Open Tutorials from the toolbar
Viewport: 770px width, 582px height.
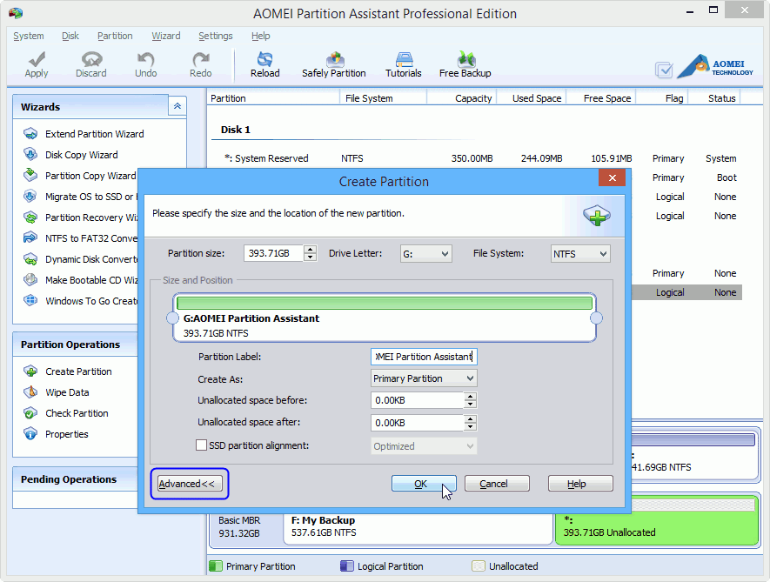click(x=403, y=64)
